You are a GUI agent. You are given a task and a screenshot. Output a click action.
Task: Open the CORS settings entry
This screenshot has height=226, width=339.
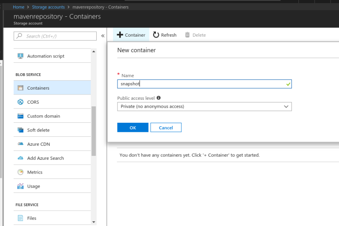(52, 102)
